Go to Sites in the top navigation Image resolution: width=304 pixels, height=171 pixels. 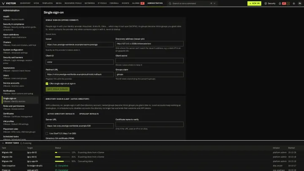tap(36, 3)
